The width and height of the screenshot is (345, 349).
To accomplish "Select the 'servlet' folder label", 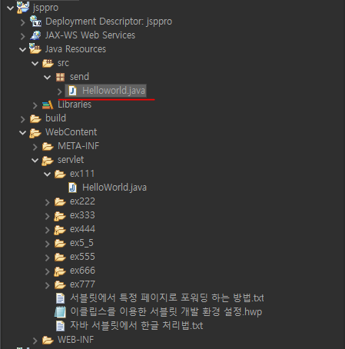I will pos(71,160).
